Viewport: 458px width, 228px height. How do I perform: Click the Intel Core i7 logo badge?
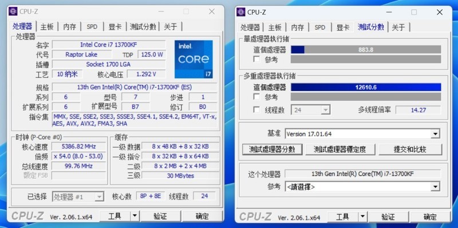click(x=194, y=59)
